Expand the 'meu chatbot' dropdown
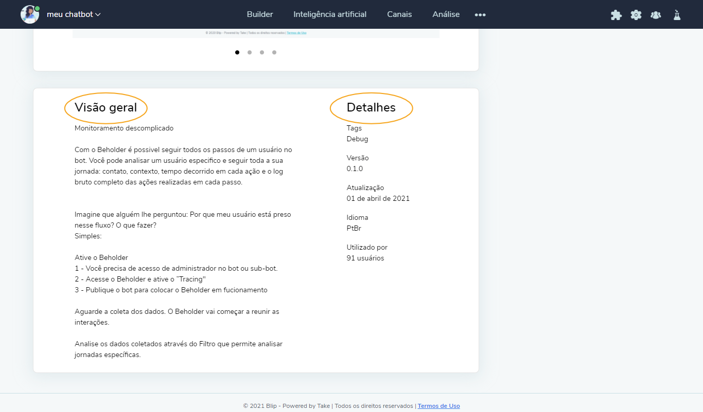The image size is (703, 412). pyautogui.click(x=74, y=14)
